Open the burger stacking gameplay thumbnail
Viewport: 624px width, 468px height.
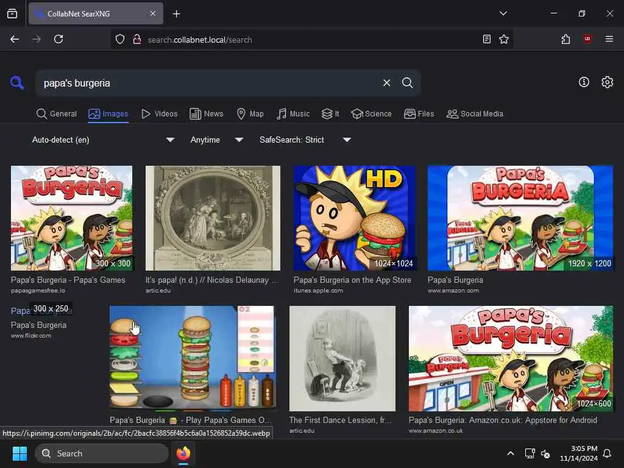pos(192,358)
